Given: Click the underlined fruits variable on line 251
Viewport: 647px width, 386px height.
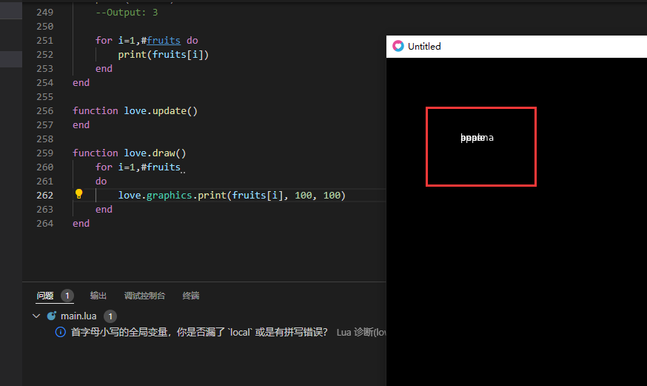Looking at the screenshot, I should coord(164,41).
